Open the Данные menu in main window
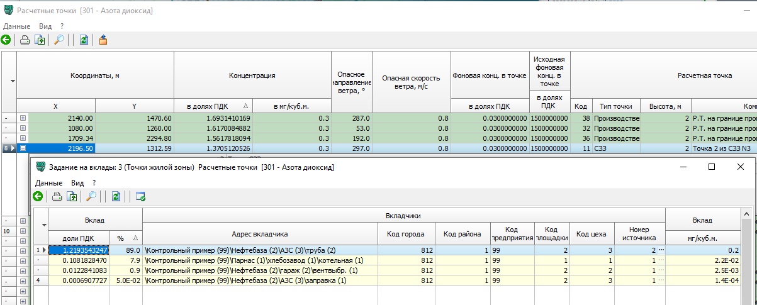757x305 pixels. pyautogui.click(x=17, y=26)
